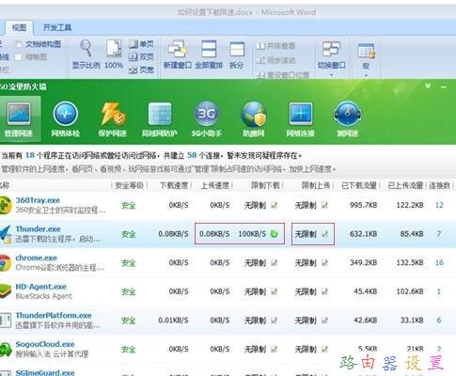The height and width of the screenshot is (376, 456).
Task: Open the 防蹭网 anti-freeloading tool
Action: click(254, 119)
